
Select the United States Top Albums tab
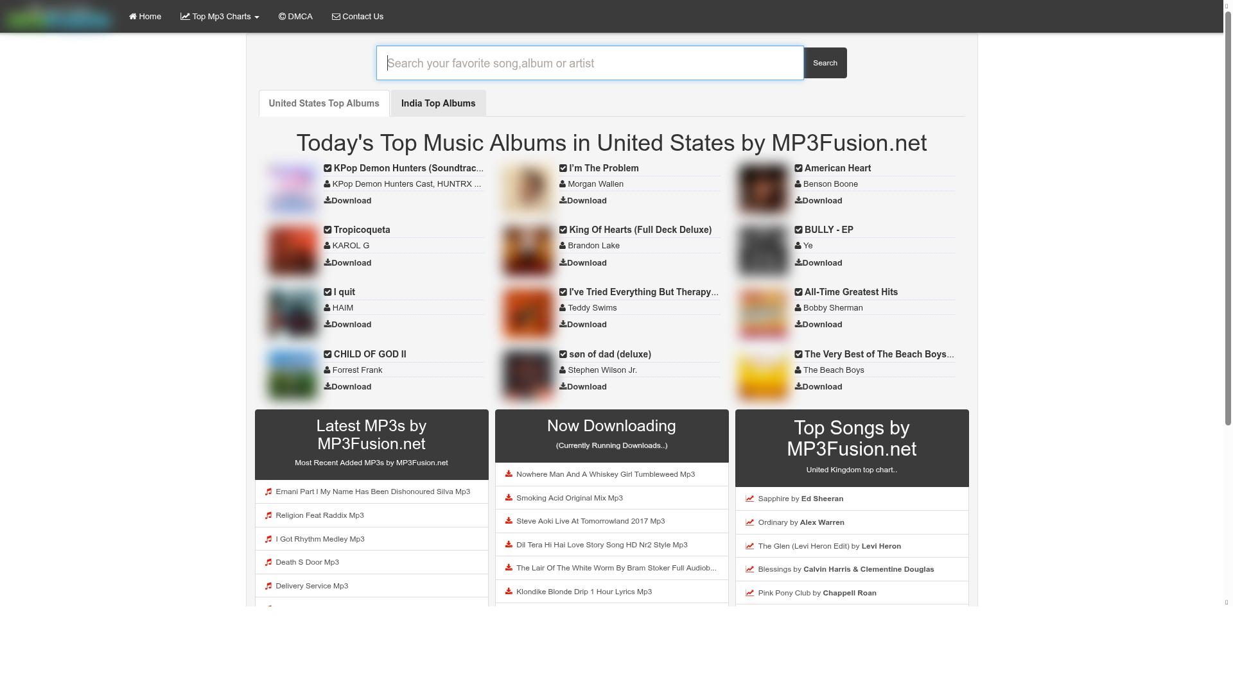coord(324,103)
